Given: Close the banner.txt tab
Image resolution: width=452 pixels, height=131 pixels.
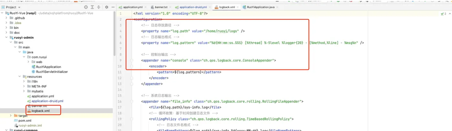Looking at the screenshot, I should pyautogui.click(x=170, y=7).
